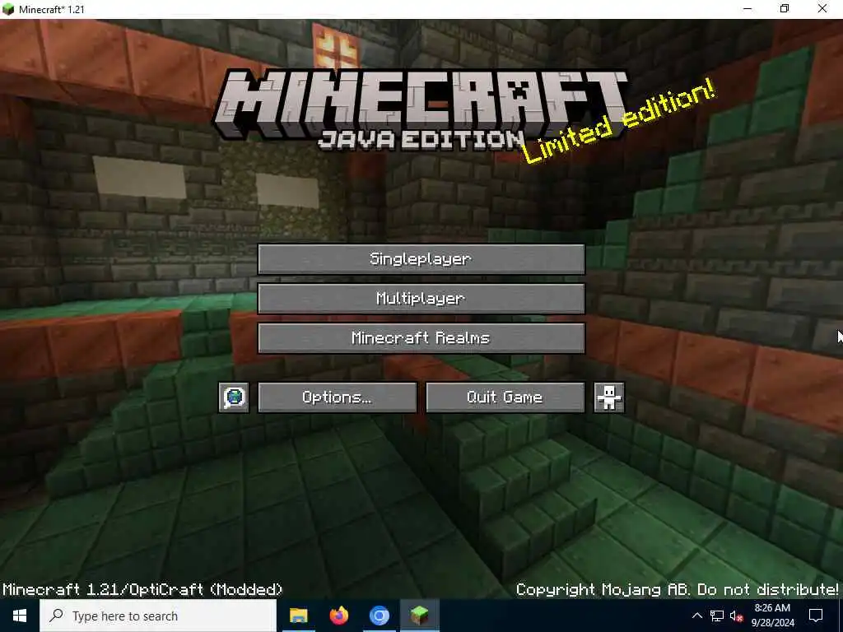This screenshot has width=843, height=632.
Task: Open File Explorer from the taskbar
Action: [298, 616]
